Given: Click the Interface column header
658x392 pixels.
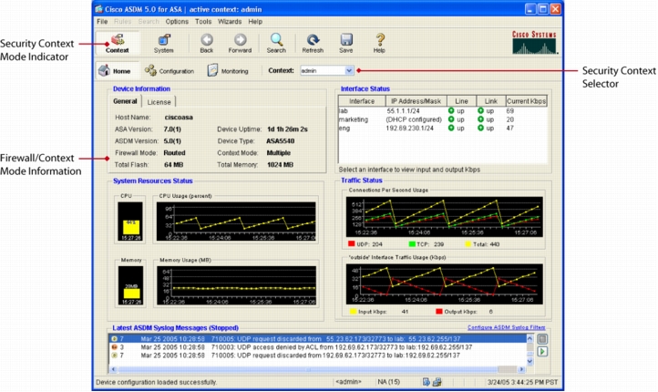Looking at the screenshot, I should pyautogui.click(x=362, y=101).
